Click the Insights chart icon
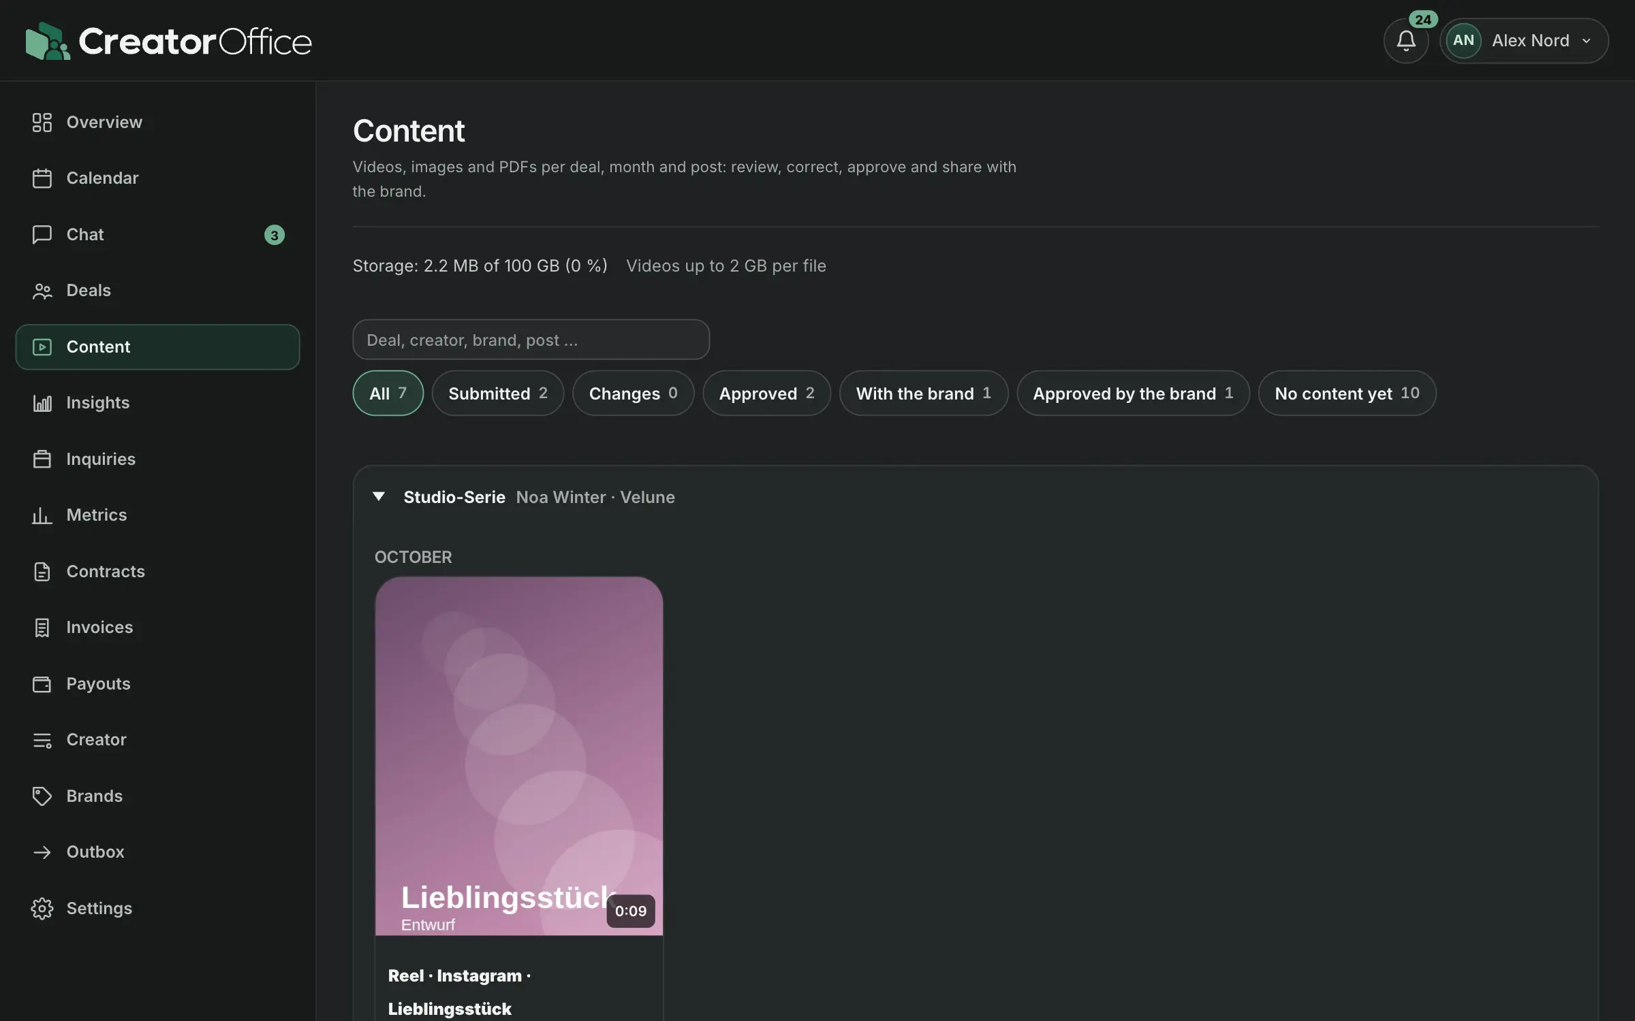This screenshot has height=1021, width=1635. [42, 403]
